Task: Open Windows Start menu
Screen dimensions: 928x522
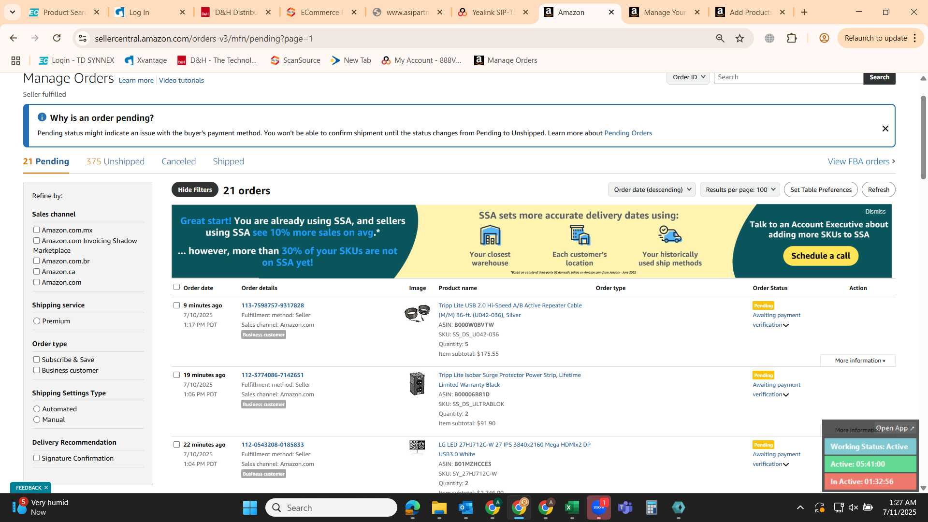Action: pos(250,507)
